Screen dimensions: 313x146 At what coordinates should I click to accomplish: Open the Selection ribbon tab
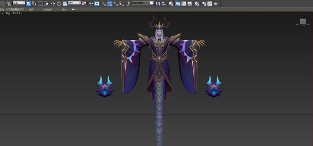(31, 9)
